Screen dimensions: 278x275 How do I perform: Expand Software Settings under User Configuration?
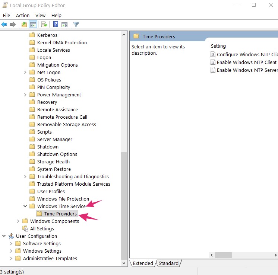pyautogui.click(x=11, y=243)
